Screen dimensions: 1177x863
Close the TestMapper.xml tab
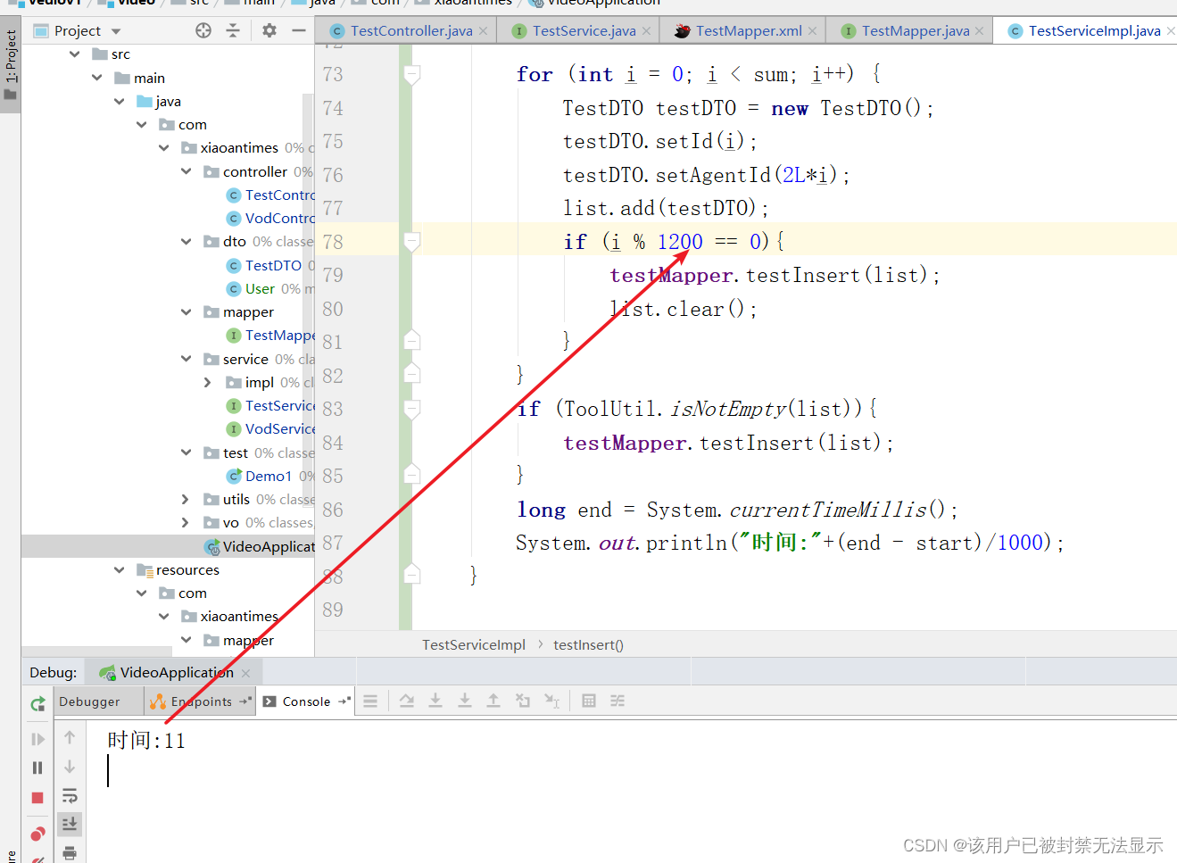point(812,31)
